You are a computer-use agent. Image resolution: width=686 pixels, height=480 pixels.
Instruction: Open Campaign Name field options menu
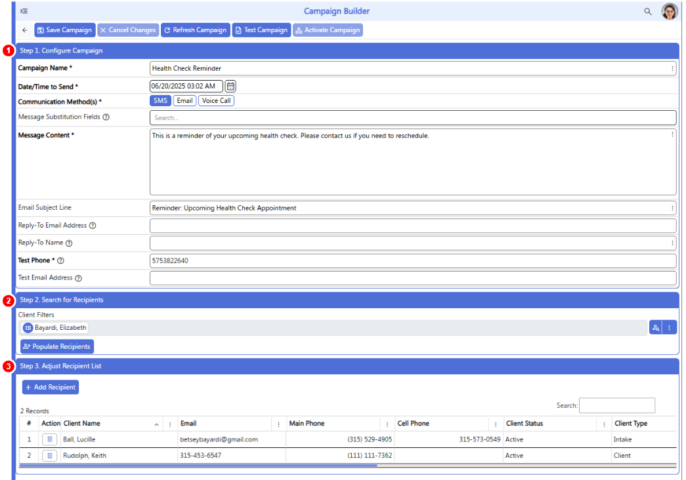pyautogui.click(x=672, y=68)
